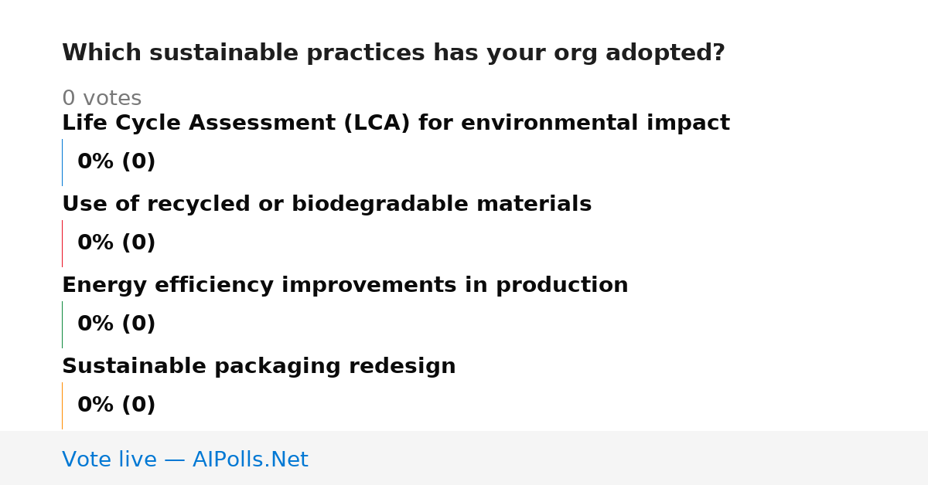Click the green bar for energy efficiency
Screen dimensions: 928x485
(62, 324)
